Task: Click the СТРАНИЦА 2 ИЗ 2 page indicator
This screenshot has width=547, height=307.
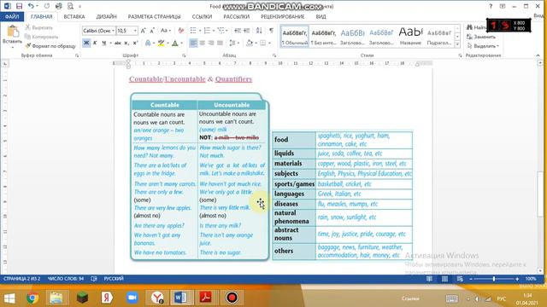Action: (22, 279)
